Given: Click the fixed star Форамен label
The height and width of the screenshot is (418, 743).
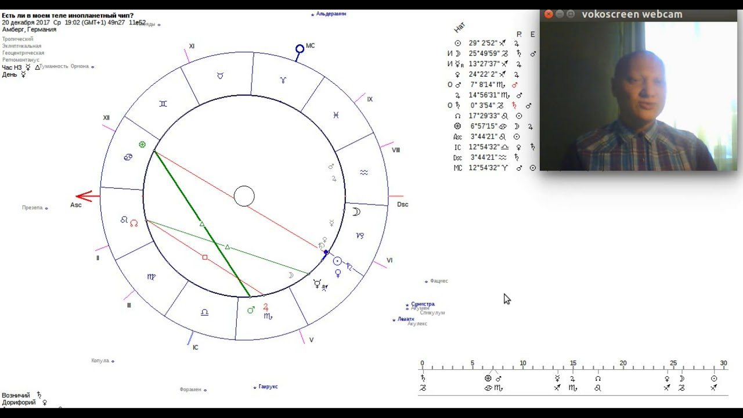Looking at the screenshot, I should tap(190, 390).
